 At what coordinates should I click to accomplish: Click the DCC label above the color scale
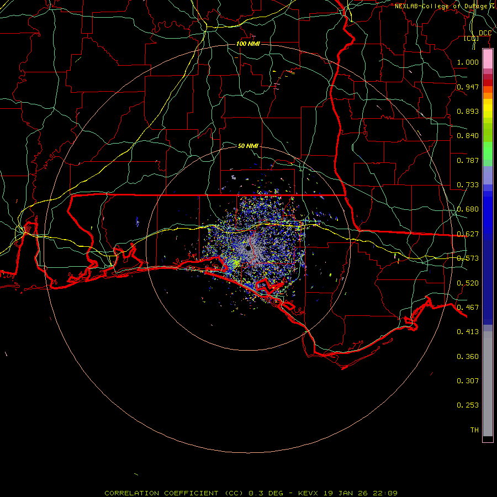coord(485,33)
